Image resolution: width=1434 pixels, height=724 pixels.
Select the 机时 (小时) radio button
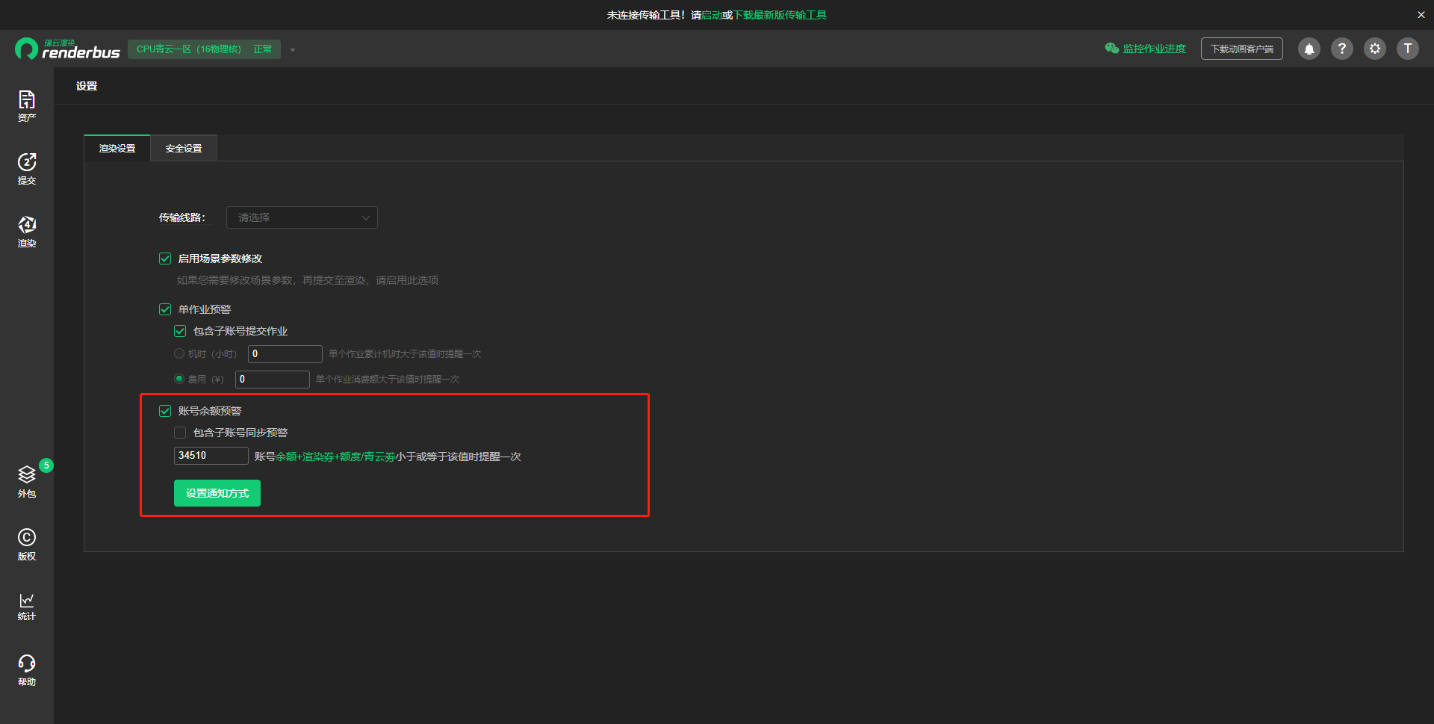click(179, 353)
